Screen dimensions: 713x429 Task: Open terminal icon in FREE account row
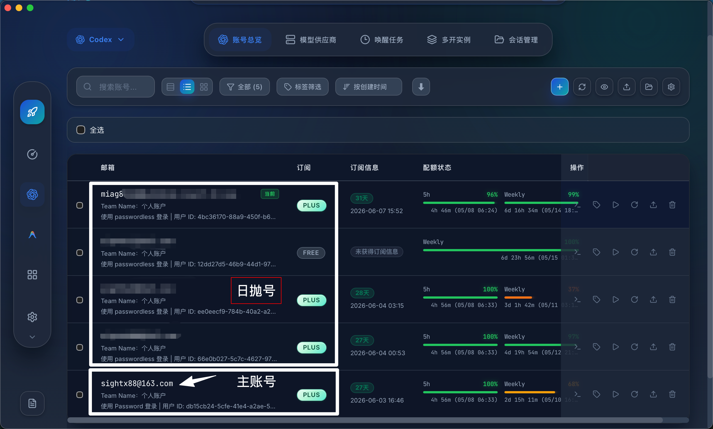tap(577, 252)
